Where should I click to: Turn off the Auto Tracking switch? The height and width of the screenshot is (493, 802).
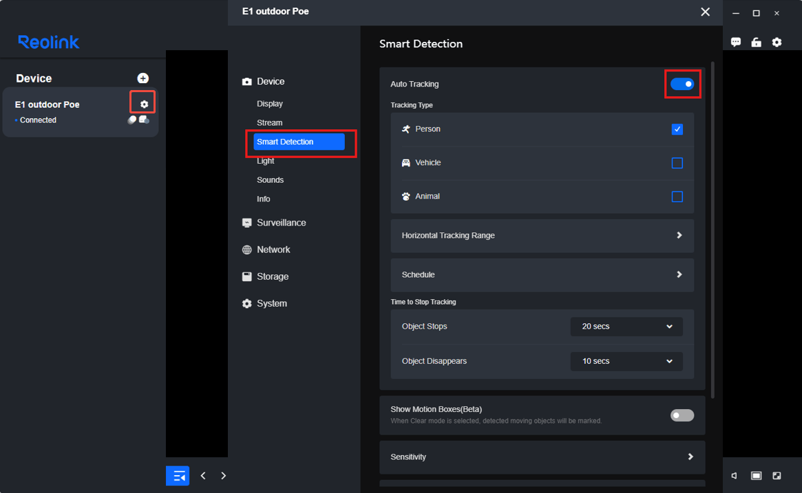click(x=682, y=84)
